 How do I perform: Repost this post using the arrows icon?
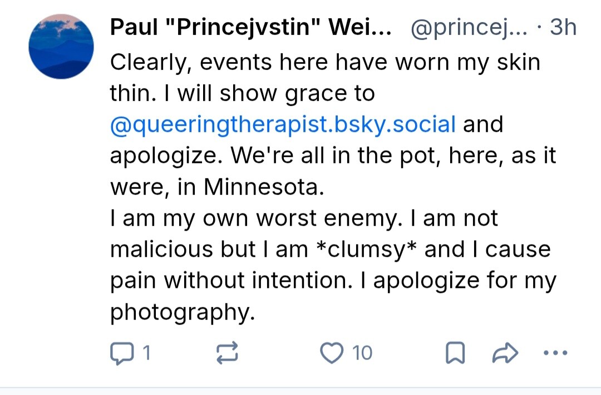[x=228, y=353]
